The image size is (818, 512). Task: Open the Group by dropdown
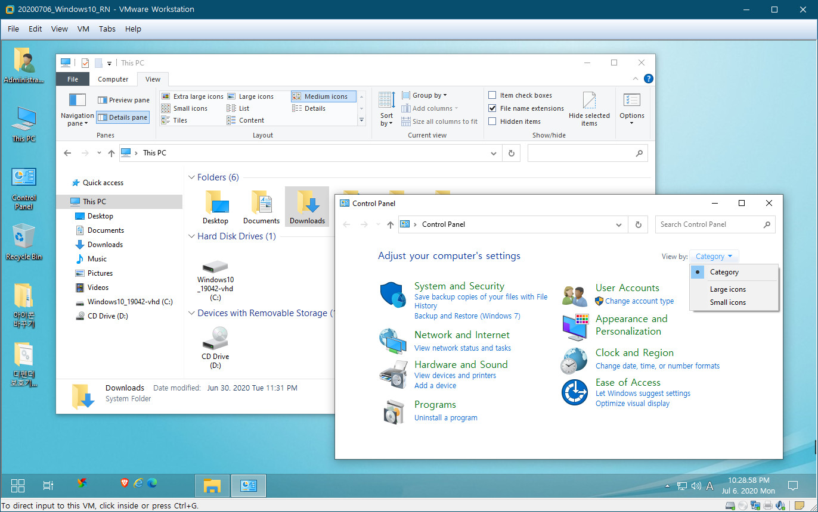coord(423,95)
